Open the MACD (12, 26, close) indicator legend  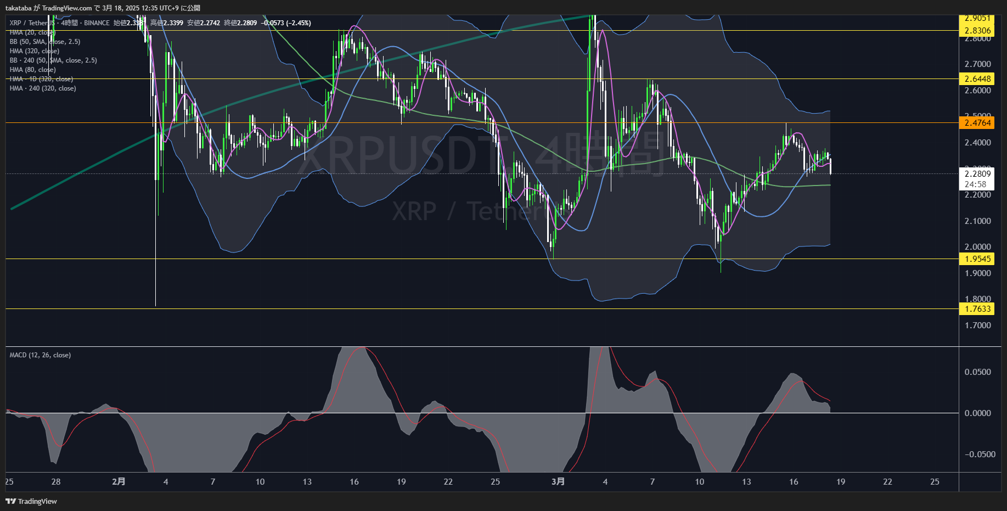(x=40, y=355)
